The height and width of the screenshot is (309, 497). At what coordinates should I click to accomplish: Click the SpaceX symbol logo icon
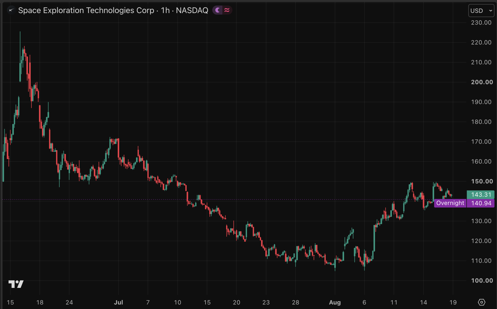(11, 10)
